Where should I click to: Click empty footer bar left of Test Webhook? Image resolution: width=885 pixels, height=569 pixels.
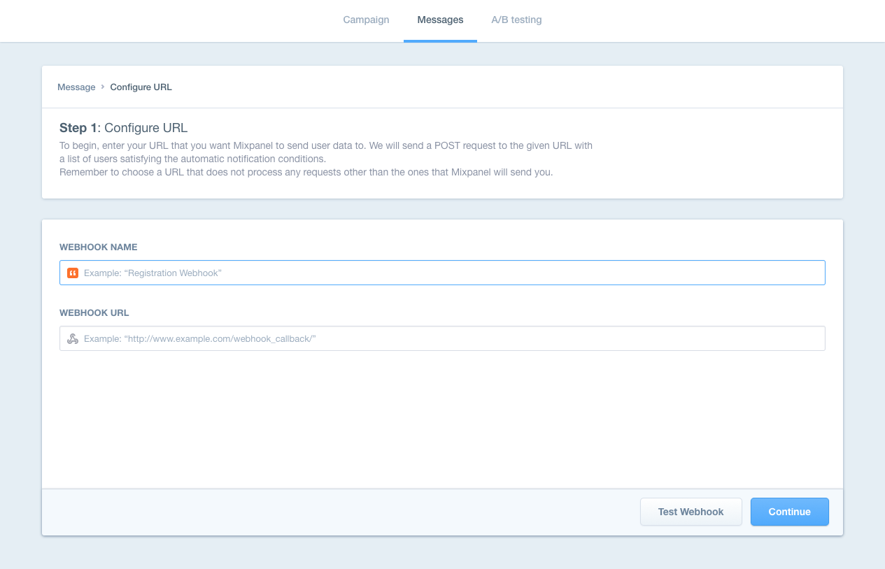[x=336, y=512]
